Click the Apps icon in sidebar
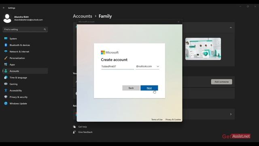Image resolution: width=259 pixels, height=146 pixels. pyautogui.click(x=6, y=64)
